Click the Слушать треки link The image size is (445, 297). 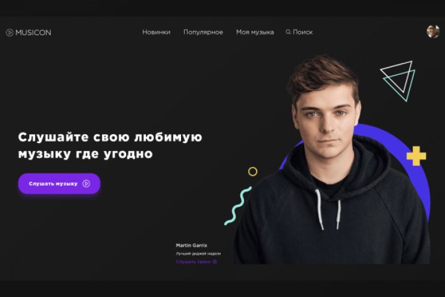pyautogui.click(x=193, y=262)
